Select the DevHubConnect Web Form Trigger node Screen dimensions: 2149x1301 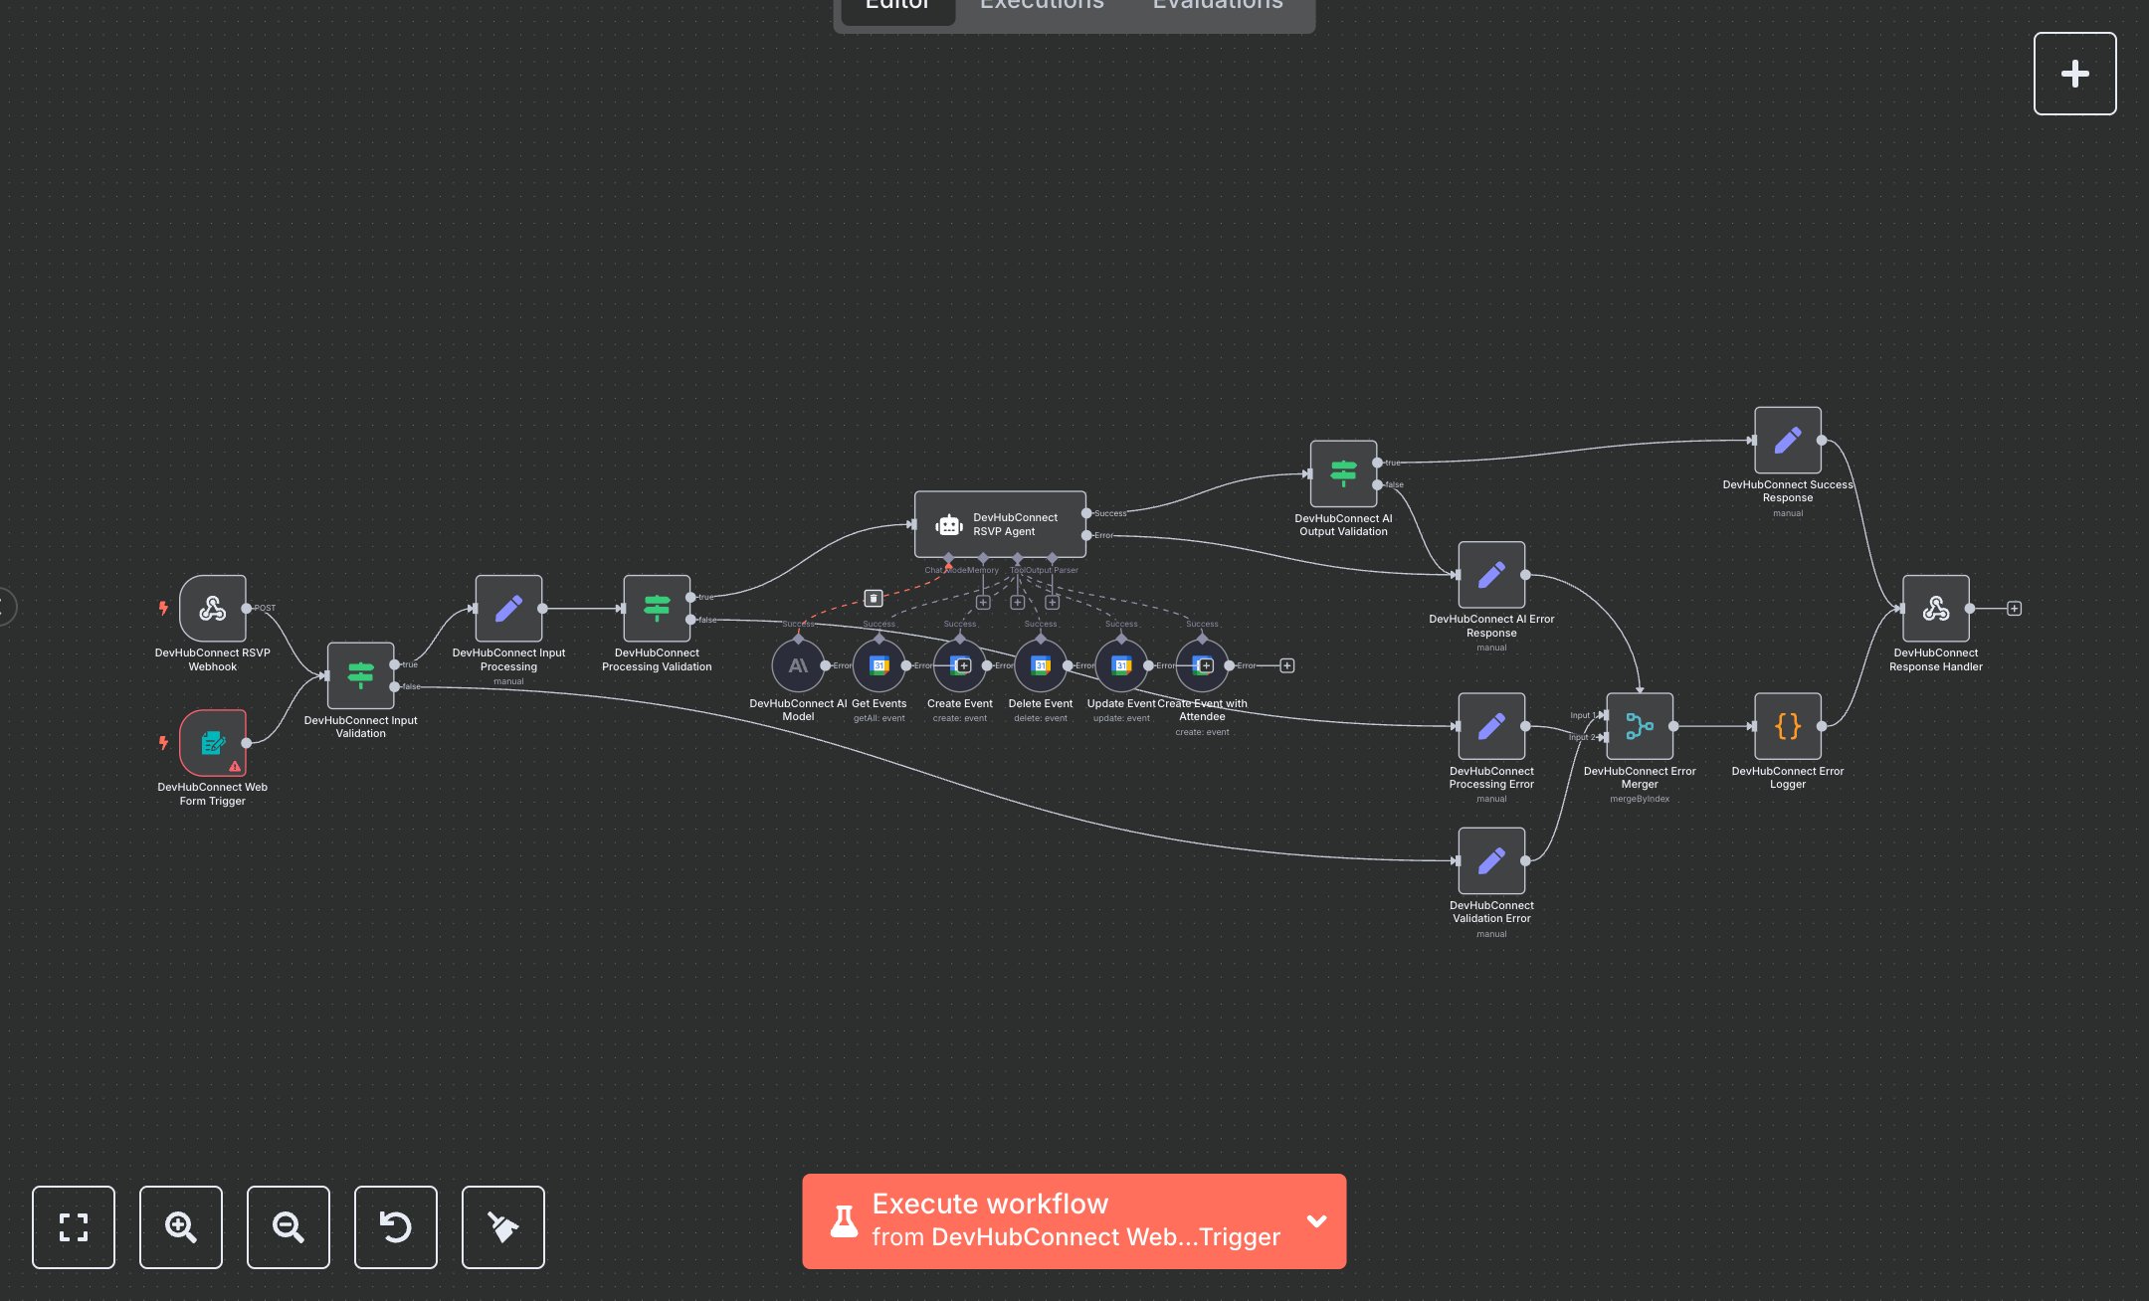(212, 743)
